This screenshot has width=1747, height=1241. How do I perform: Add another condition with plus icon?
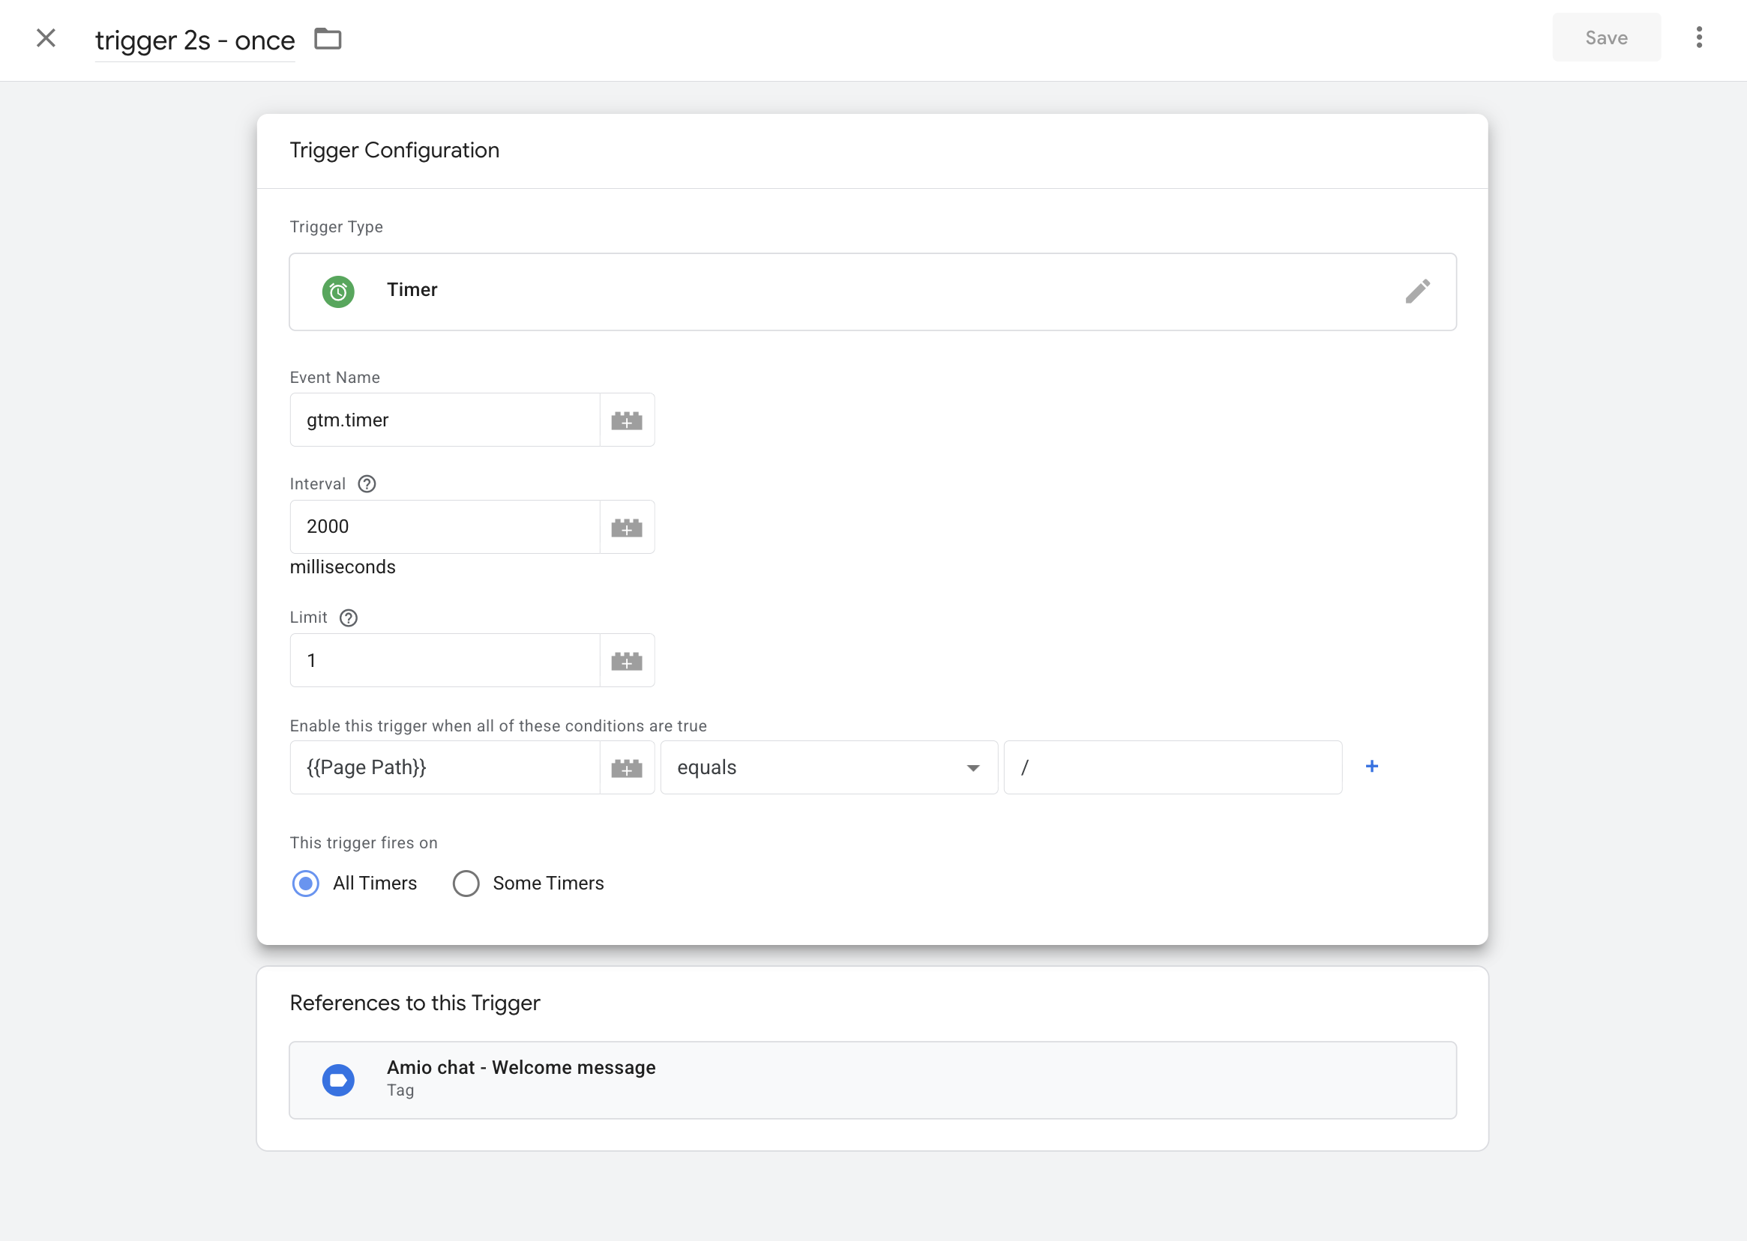click(x=1371, y=767)
